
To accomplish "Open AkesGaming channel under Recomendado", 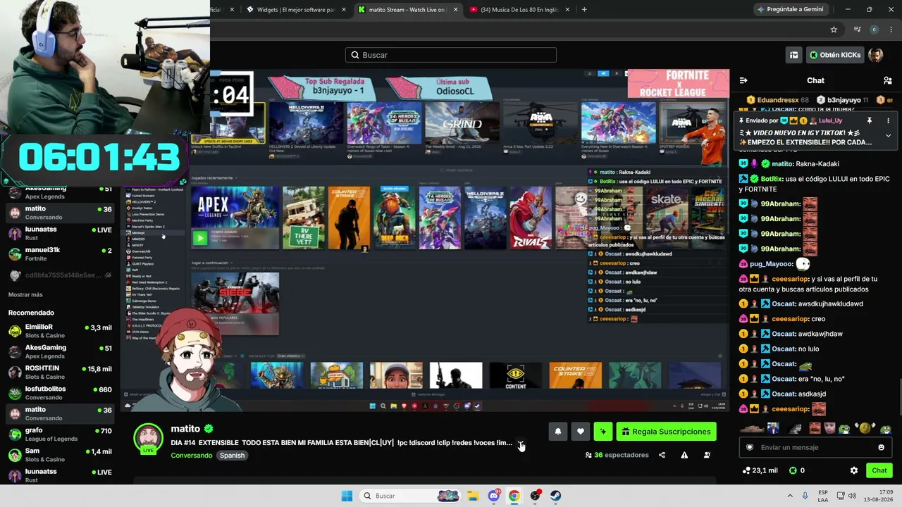I will 60,351.
